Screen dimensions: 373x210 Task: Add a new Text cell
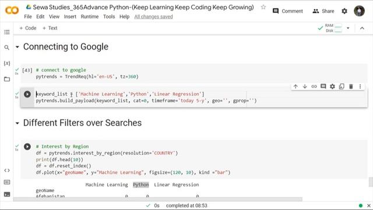click(x=50, y=28)
